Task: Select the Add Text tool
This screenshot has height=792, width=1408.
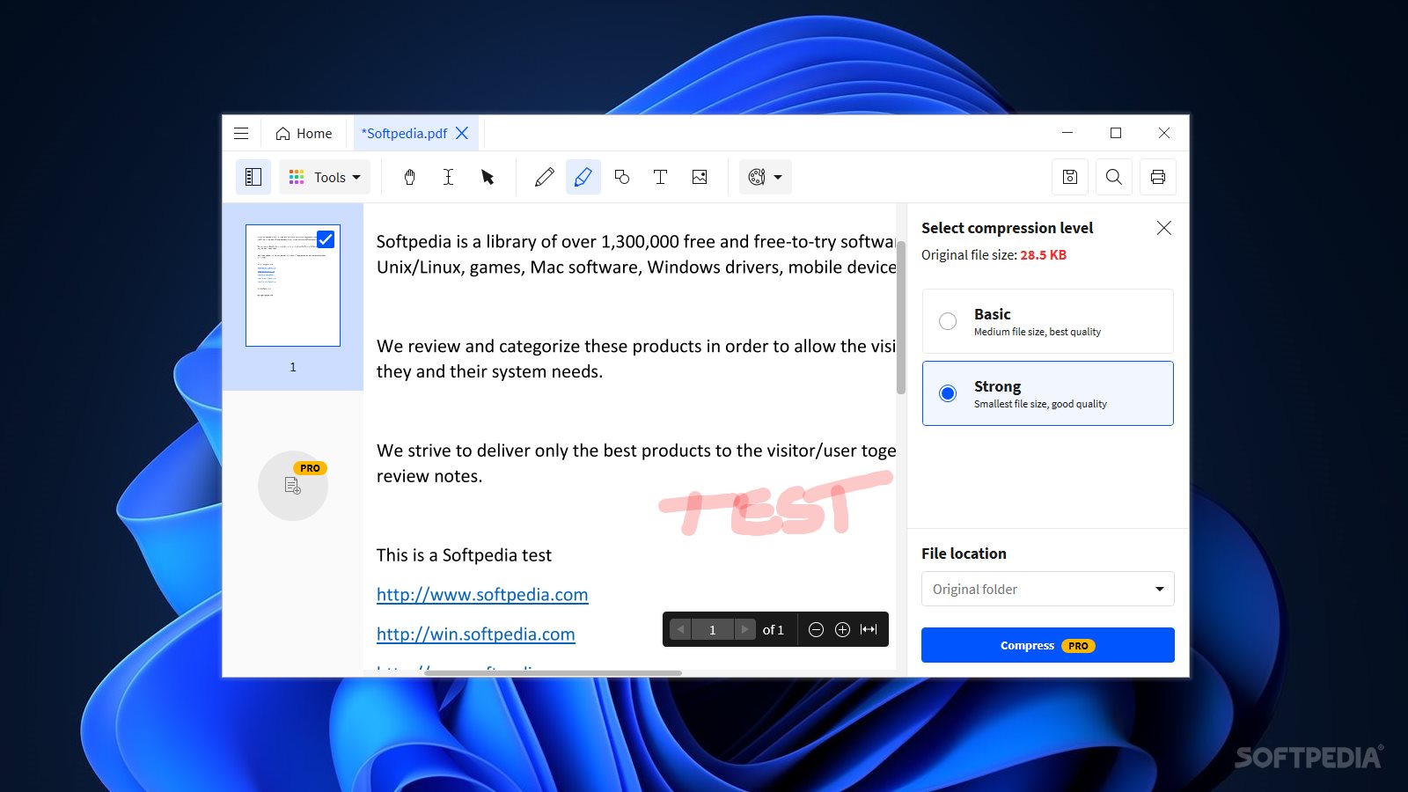Action: [x=660, y=177]
